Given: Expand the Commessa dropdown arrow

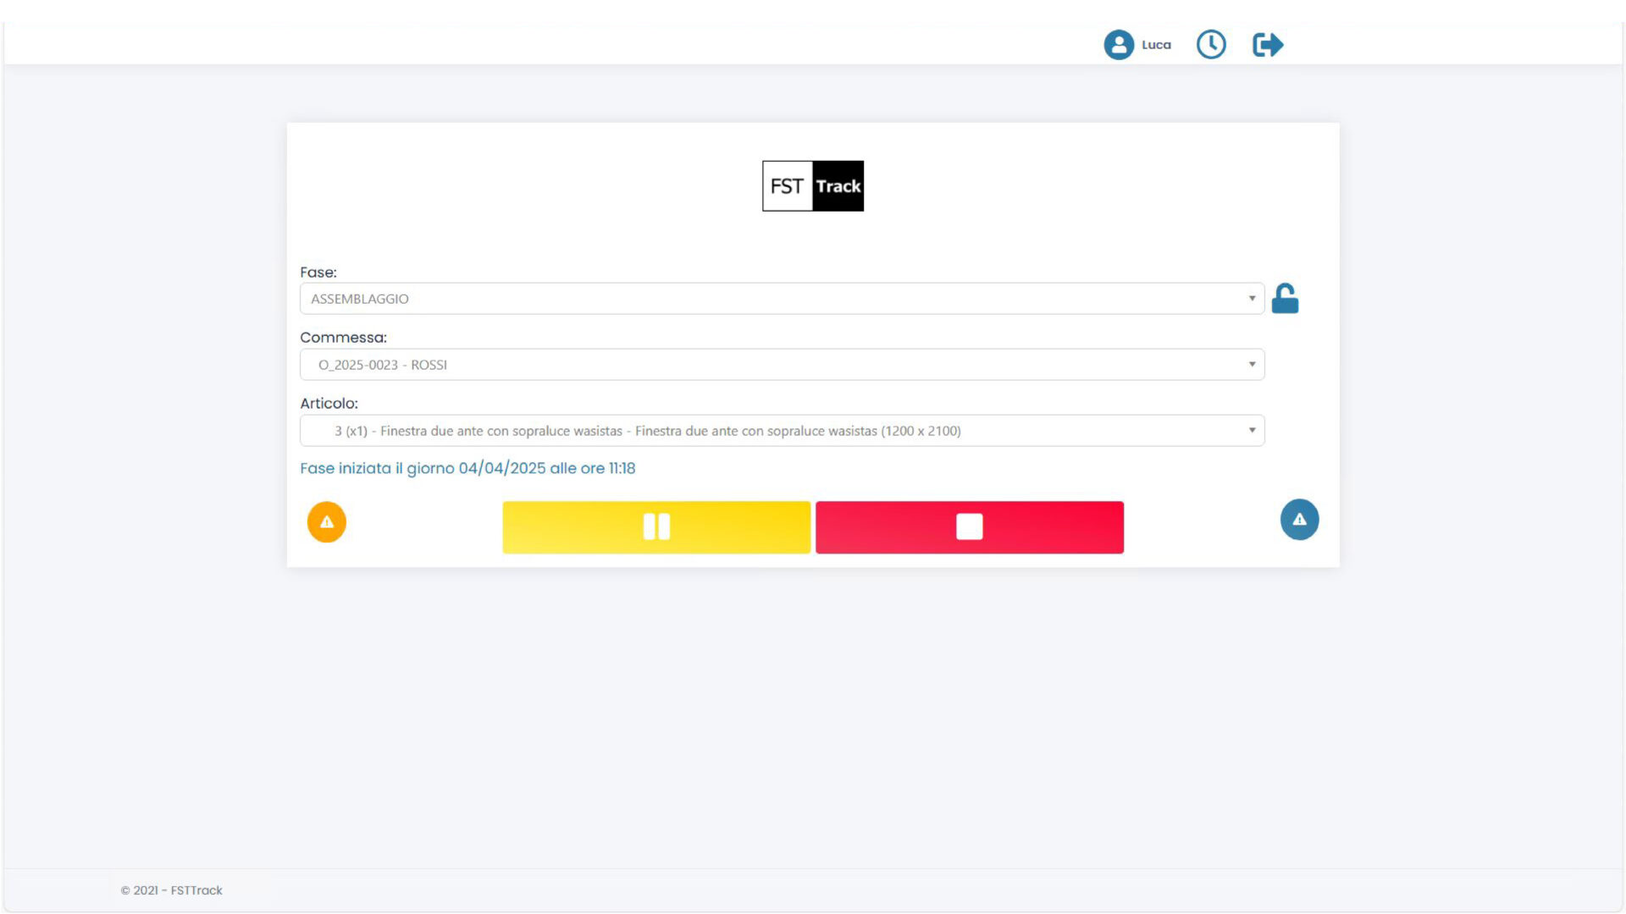Looking at the screenshot, I should (x=1251, y=365).
